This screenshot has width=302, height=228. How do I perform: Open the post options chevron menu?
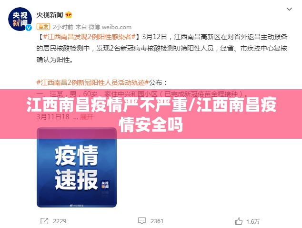(289, 9)
